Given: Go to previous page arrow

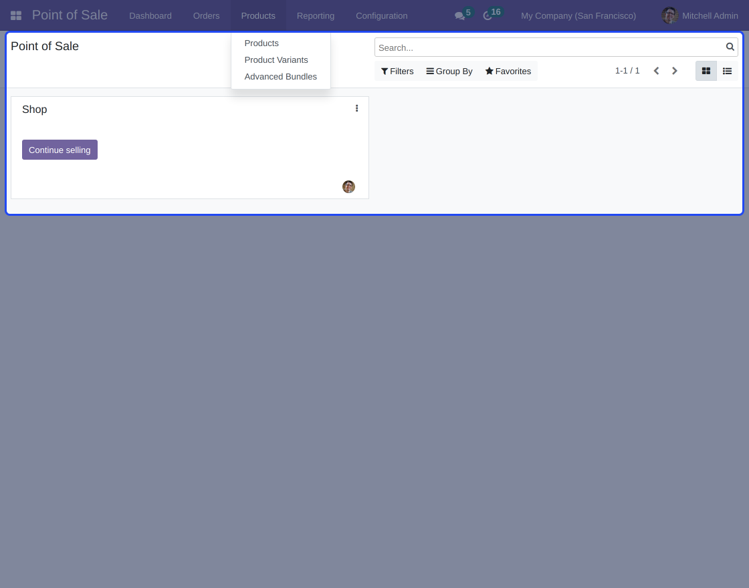Looking at the screenshot, I should click(x=656, y=71).
